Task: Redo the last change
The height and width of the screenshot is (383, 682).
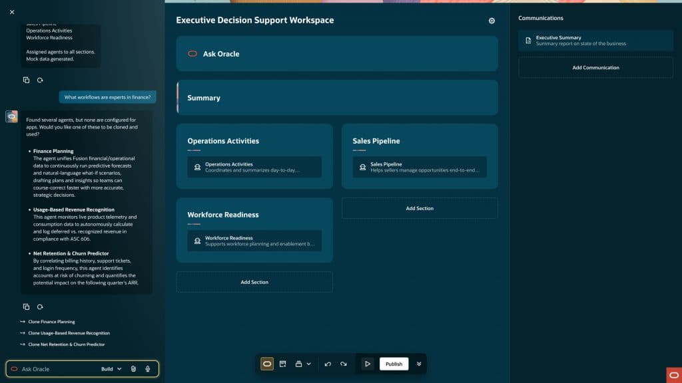Action: click(x=344, y=364)
